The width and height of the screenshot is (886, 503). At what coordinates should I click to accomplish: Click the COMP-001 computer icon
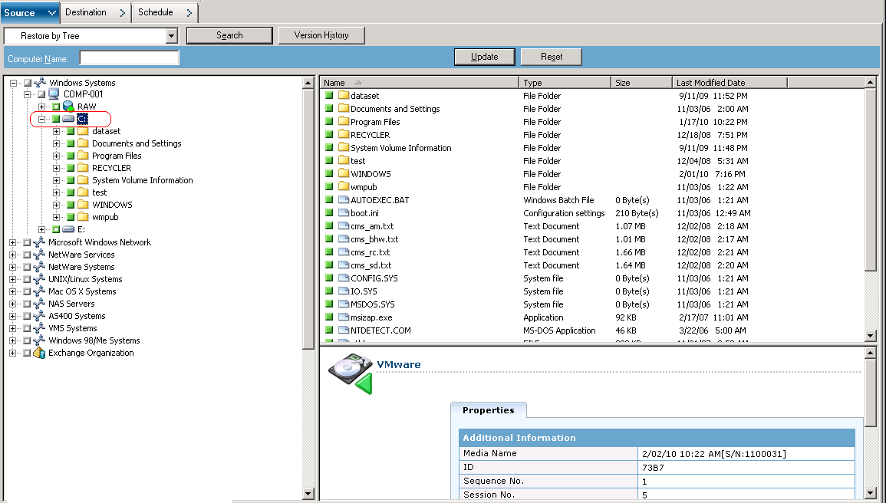click(x=54, y=94)
